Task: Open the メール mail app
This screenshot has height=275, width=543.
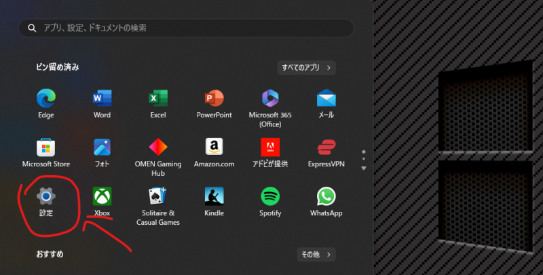Action: [x=326, y=98]
